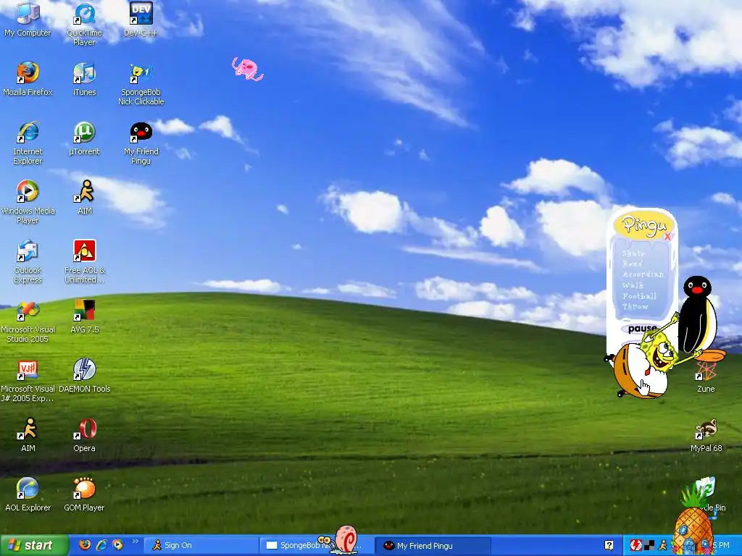Click the Windows Media Player desktop icon
742x556 pixels.
coord(28,202)
